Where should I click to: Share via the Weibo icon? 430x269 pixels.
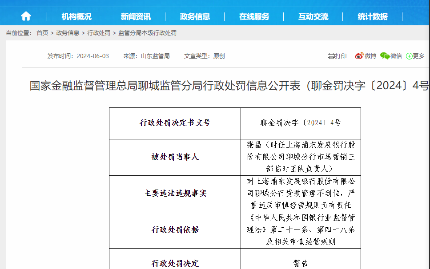(x=359, y=56)
